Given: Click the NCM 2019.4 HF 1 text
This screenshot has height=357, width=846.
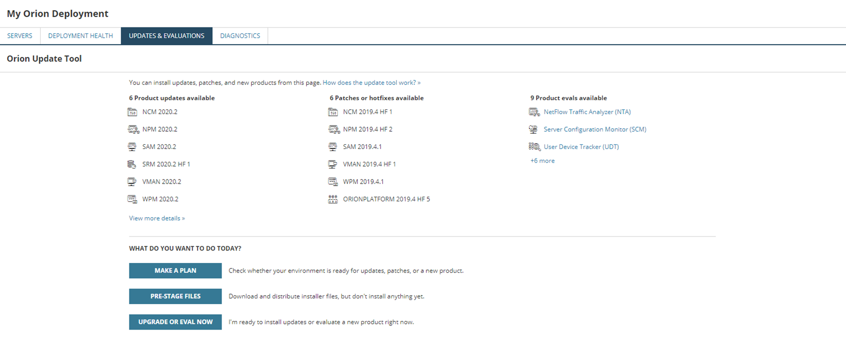Looking at the screenshot, I should [x=368, y=112].
